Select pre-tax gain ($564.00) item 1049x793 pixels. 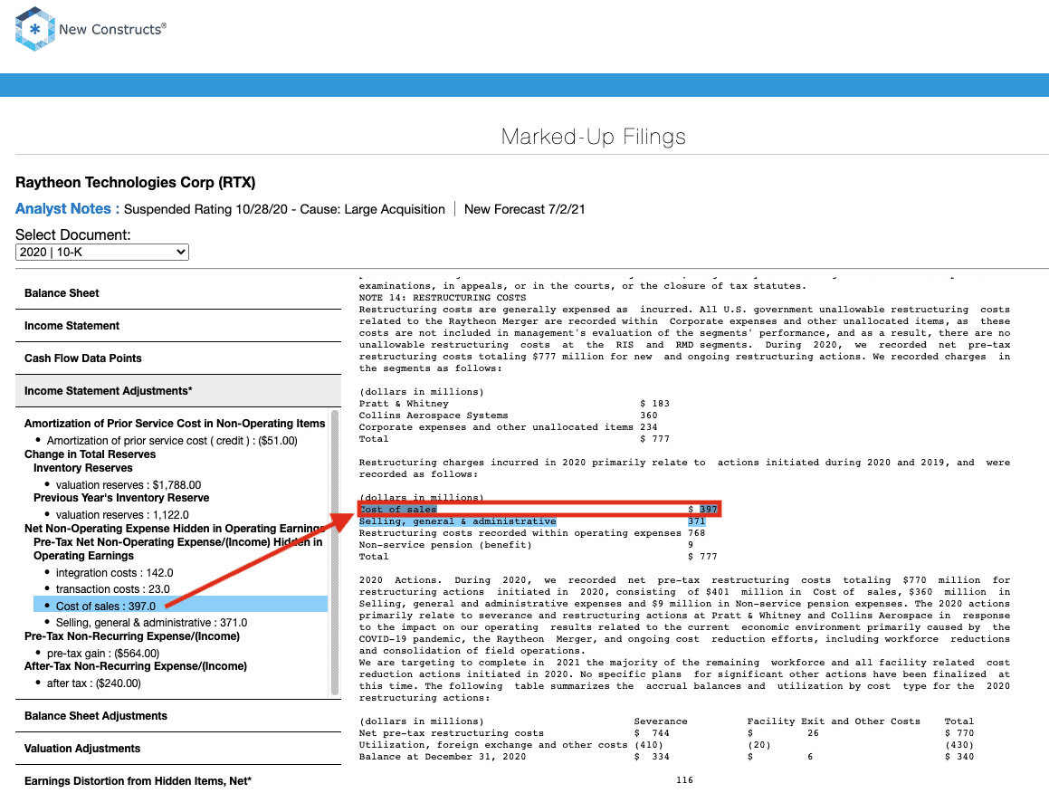103,653
